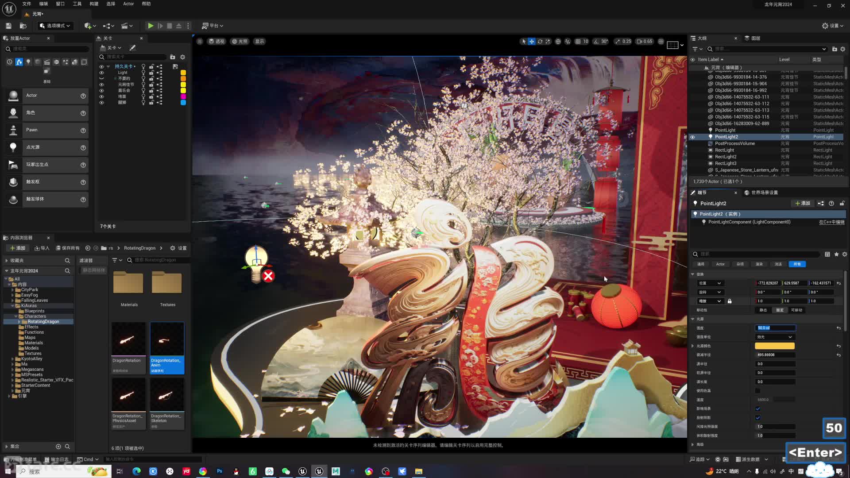Click the 在C++中编辑 link
This screenshot has width=850, height=478.
(831, 222)
